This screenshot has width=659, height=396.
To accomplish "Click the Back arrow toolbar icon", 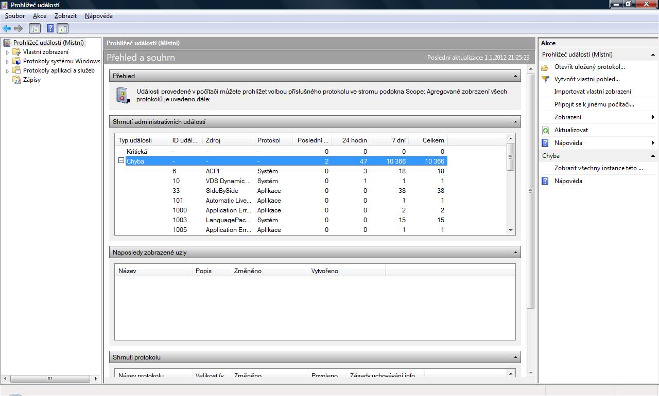I will (7, 29).
